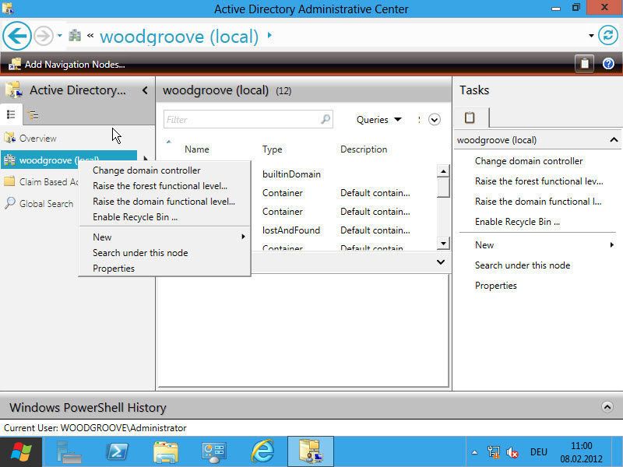Open Help with the blue question mark

coord(608,64)
